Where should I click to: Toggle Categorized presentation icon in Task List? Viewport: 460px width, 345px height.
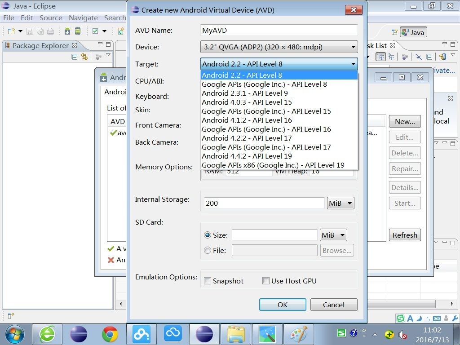pyautogui.click(x=381, y=56)
